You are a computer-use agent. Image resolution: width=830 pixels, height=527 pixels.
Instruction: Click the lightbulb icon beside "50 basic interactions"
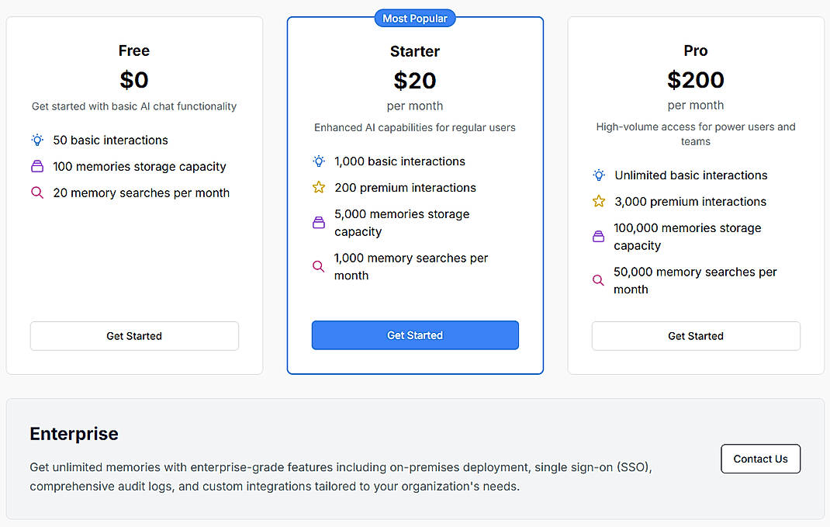tap(37, 140)
